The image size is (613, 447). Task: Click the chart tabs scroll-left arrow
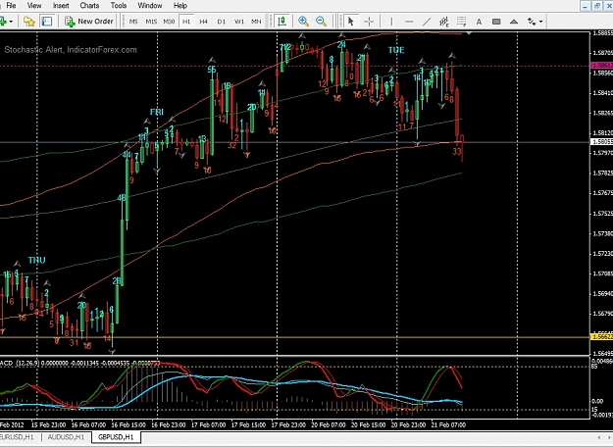pos(598,437)
